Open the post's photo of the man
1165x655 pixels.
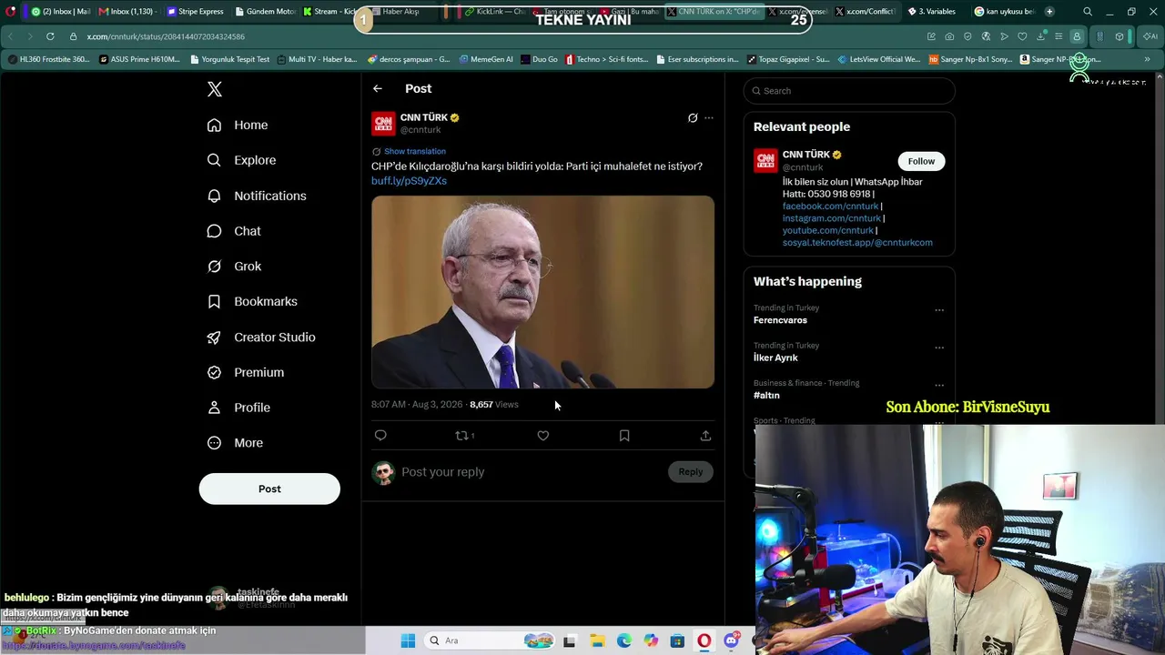point(542,292)
